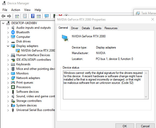
Task: Expand Audio inputs and outputs node
Action: click(8, 28)
